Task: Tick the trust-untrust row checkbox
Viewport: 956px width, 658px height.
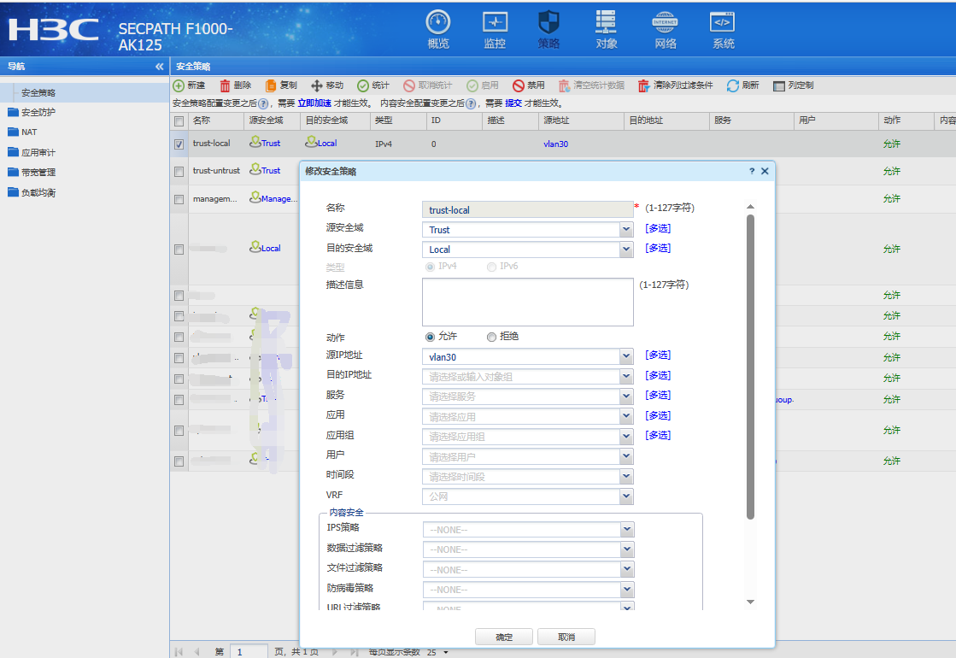Action: point(179,172)
